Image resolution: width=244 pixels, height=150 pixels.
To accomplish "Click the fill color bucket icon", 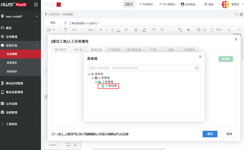I will click(x=136, y=30).
